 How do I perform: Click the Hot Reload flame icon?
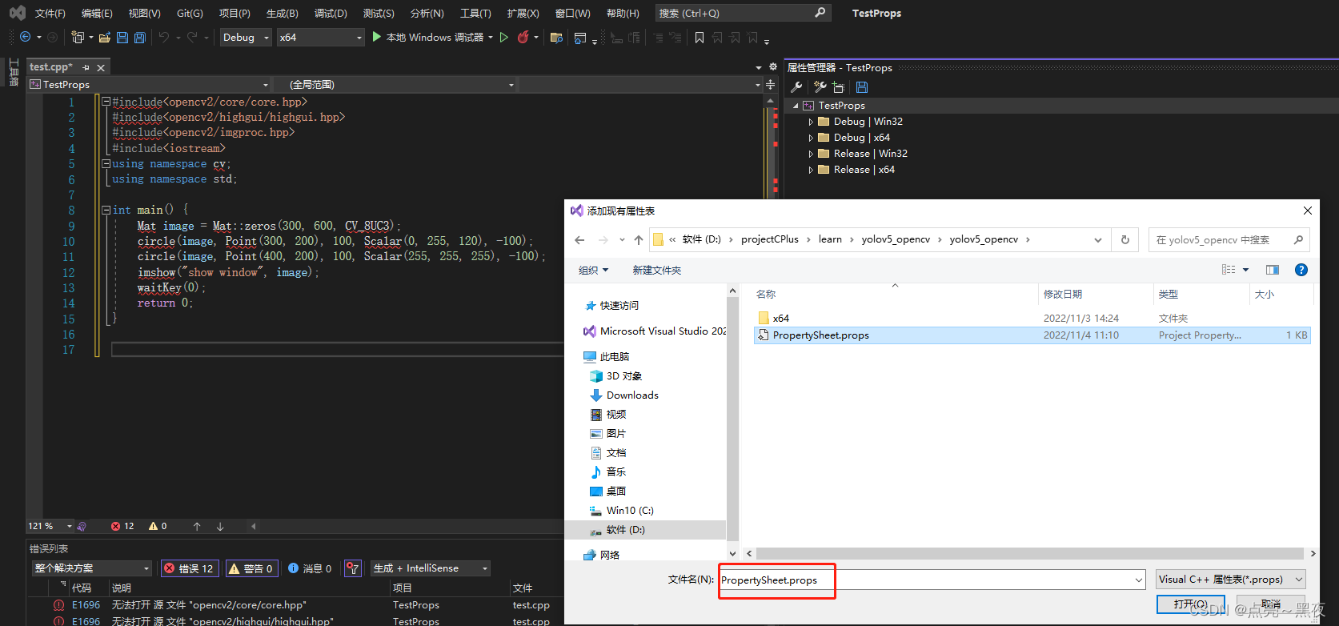point(523,38)
